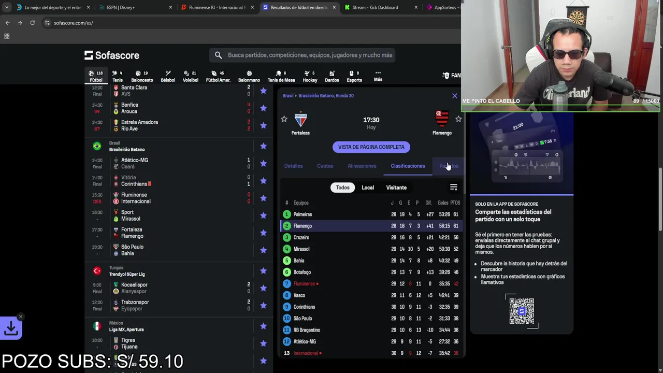Open the Turkey flag league icon

point(97,271)
